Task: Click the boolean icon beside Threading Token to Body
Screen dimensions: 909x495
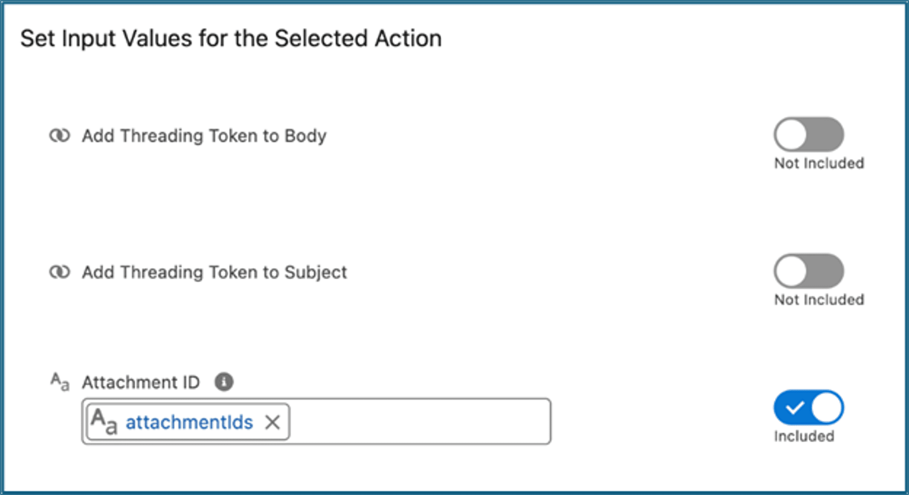Action: tap(60, 136)
